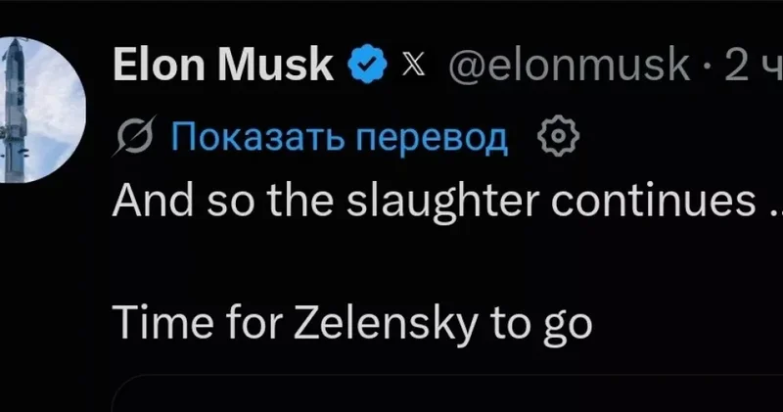
Task: Click the word "continues" in the first line
Action: [653, 201]
